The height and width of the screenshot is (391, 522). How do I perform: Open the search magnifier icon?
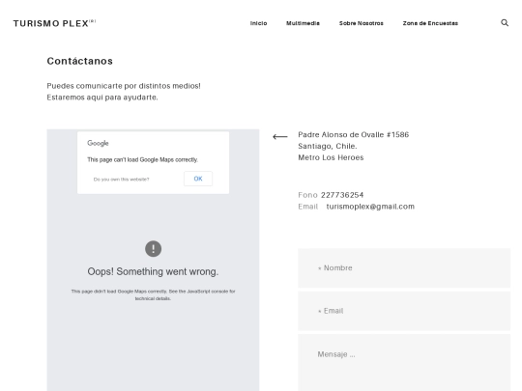(505, 22)
